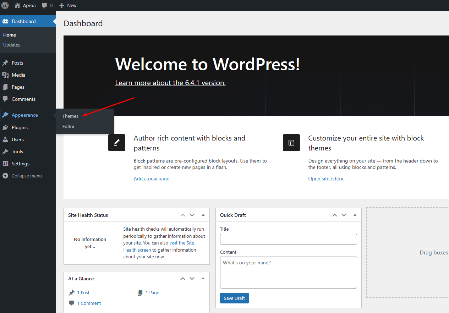Screen dimensions: 449x313
Task: Toggle the Site Health Status panel triangle
Action: point(203,215)
